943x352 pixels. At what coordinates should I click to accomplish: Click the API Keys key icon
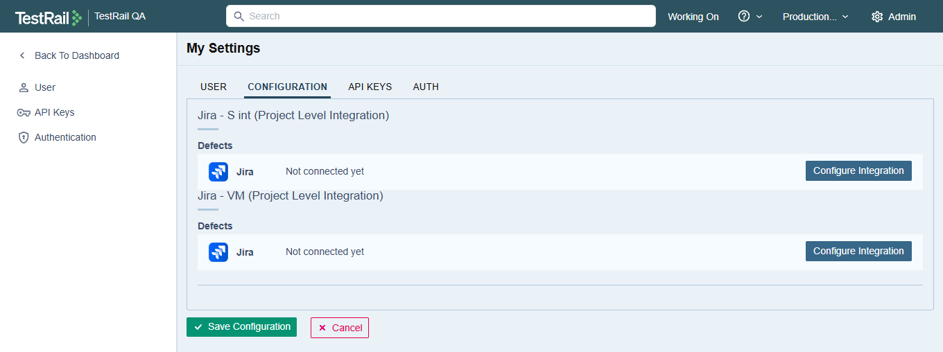pos(24,113)
